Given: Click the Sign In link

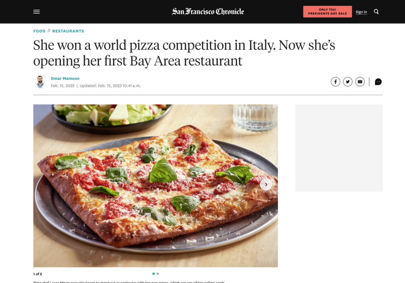Looking at the screenshot, I should pos(361,12).
